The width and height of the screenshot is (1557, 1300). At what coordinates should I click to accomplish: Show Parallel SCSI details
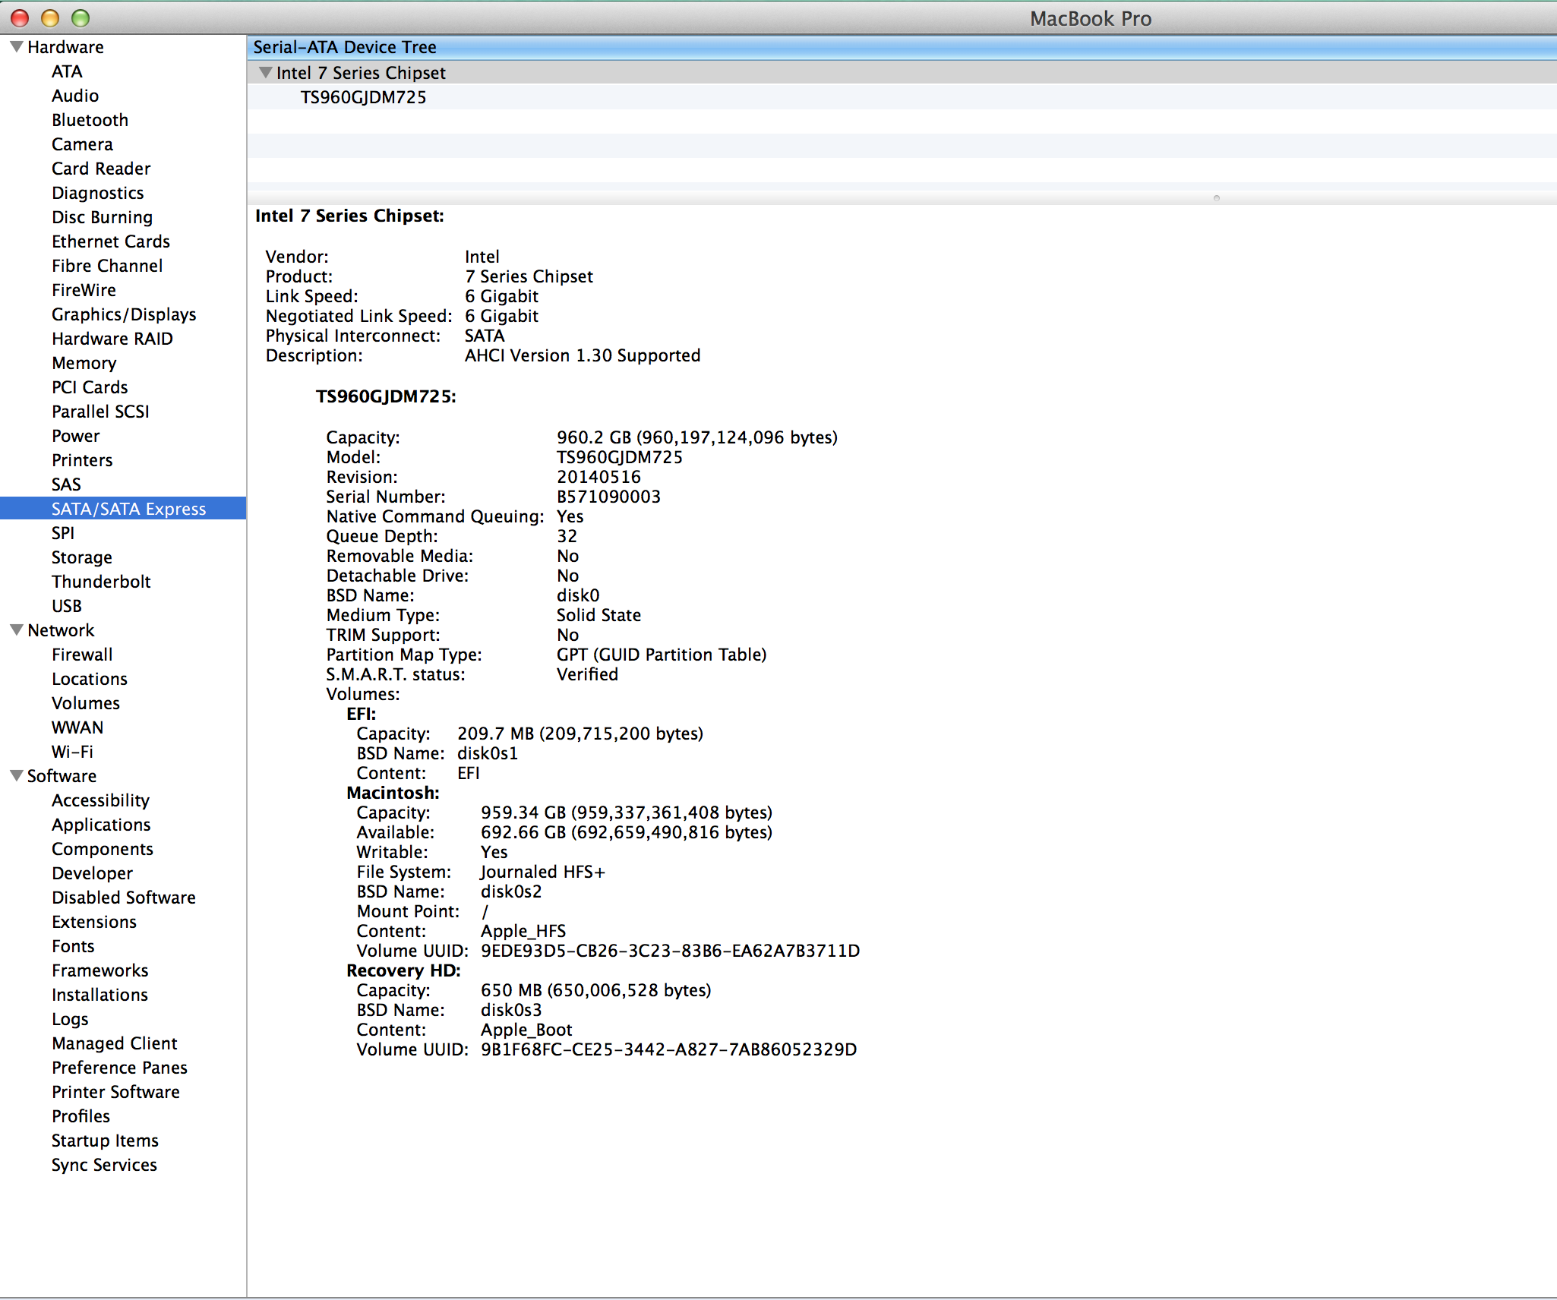[x=100, y=412]
